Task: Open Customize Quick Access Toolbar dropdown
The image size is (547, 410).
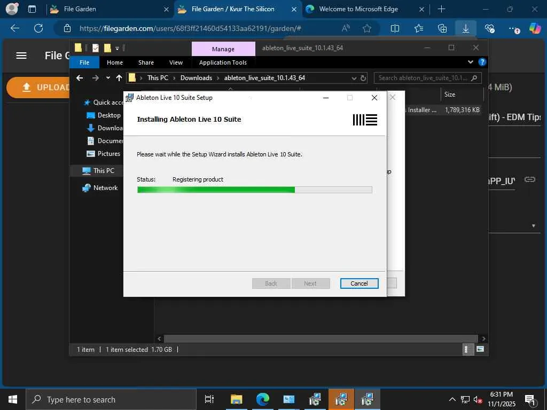Action: tap(117, 48)
